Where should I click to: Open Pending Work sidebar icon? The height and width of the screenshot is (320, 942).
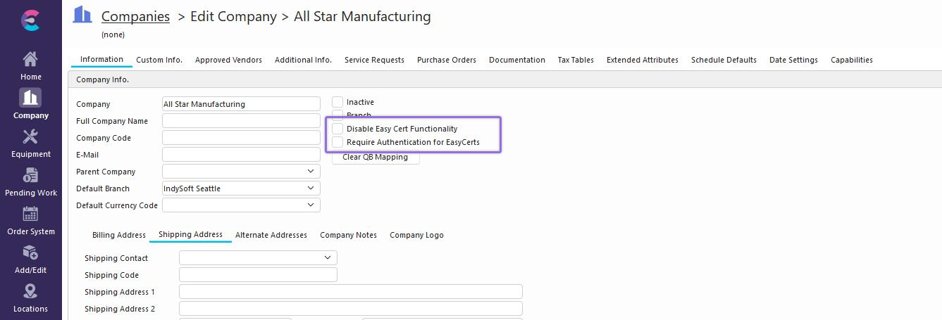[x=30, y=175]
